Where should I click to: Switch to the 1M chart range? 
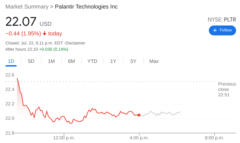tap(51, 61)
